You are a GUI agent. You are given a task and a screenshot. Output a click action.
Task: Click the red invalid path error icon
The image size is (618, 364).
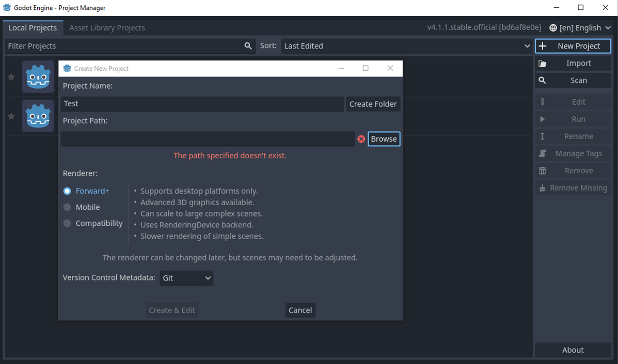pos(361,139)
